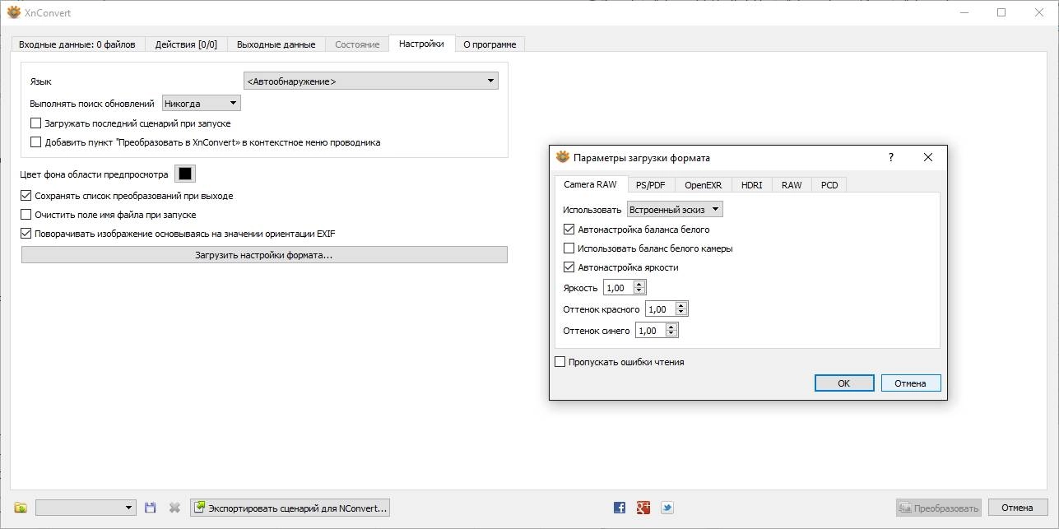1059x529 pixels.
Task: Uncheck Сохранять список преобразований при выходе
Action: point(26,196)
